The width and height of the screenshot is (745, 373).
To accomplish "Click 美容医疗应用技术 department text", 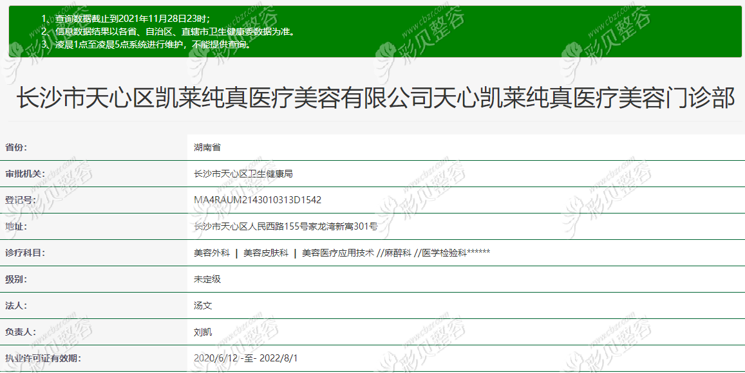I will pos(338,253).
